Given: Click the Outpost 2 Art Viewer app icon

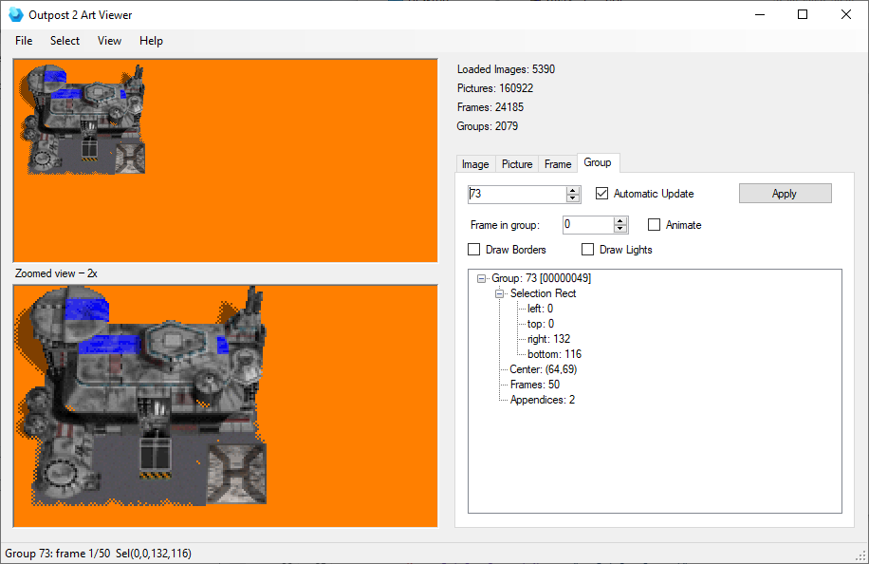Looking at the screenshot, I should coord(15,15).
